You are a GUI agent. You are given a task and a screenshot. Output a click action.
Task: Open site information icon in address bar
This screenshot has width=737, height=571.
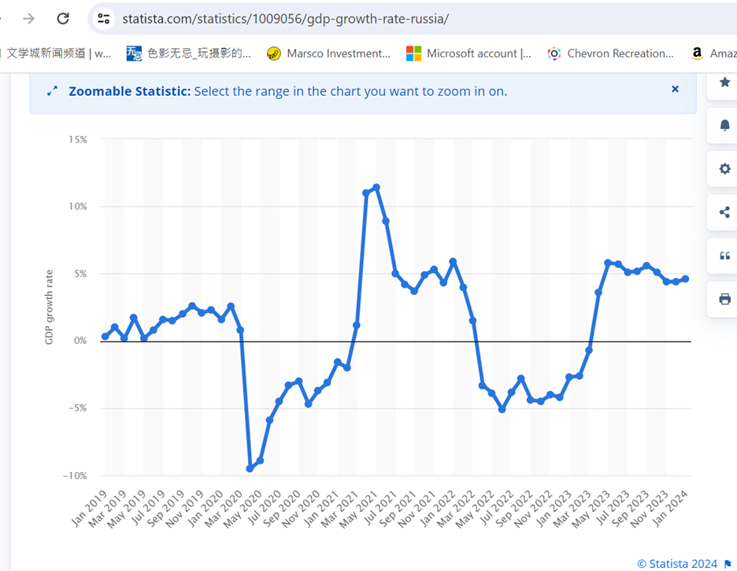104,18
